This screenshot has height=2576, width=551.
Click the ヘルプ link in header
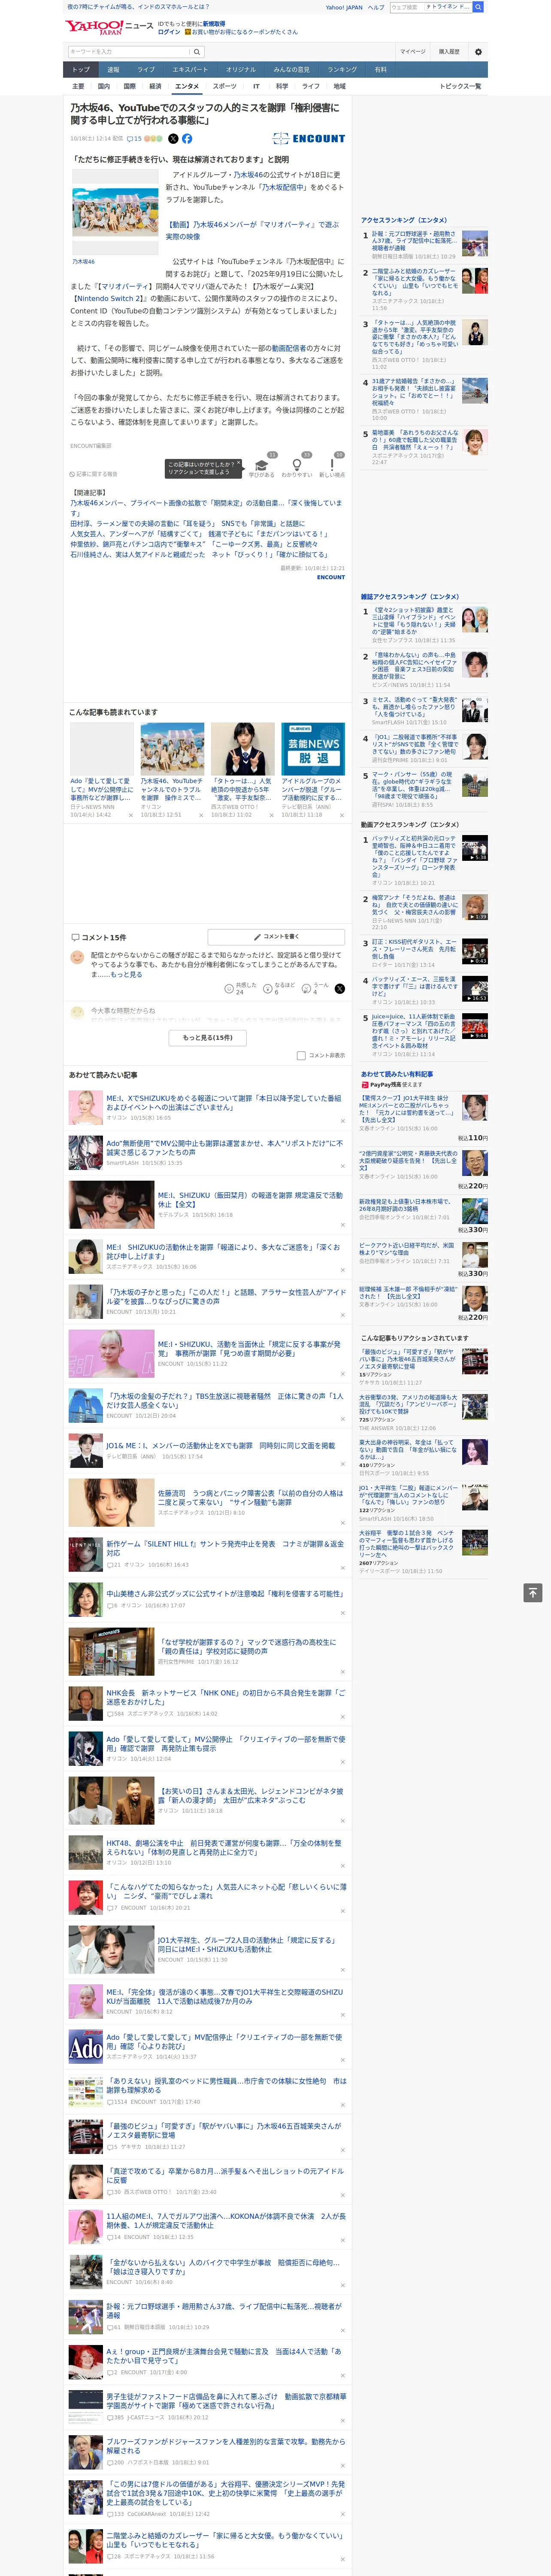click(376, 7)
